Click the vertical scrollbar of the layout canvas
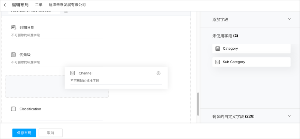Image resolution: width=300 pixels, height=139 pixels. 198,104
